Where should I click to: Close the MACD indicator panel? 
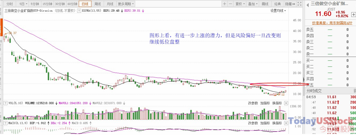point(286,123)
